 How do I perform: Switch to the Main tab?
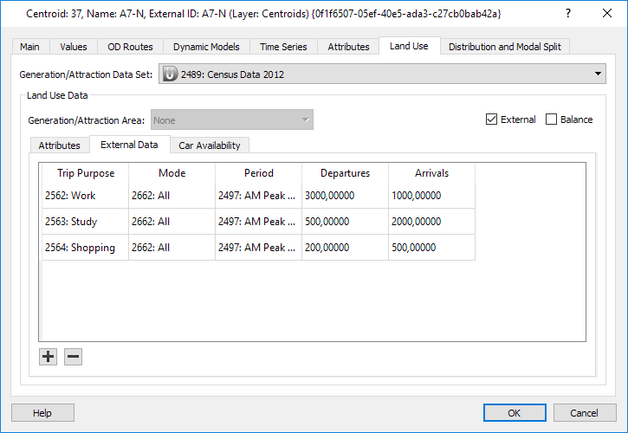30,47
